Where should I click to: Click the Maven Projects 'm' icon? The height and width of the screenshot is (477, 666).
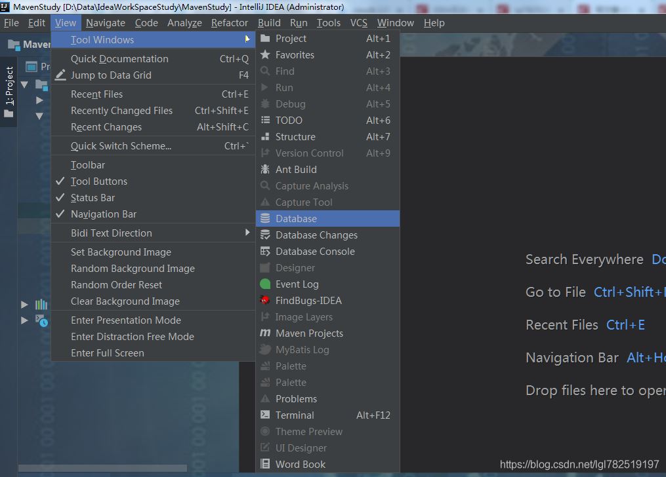point(265,334)
